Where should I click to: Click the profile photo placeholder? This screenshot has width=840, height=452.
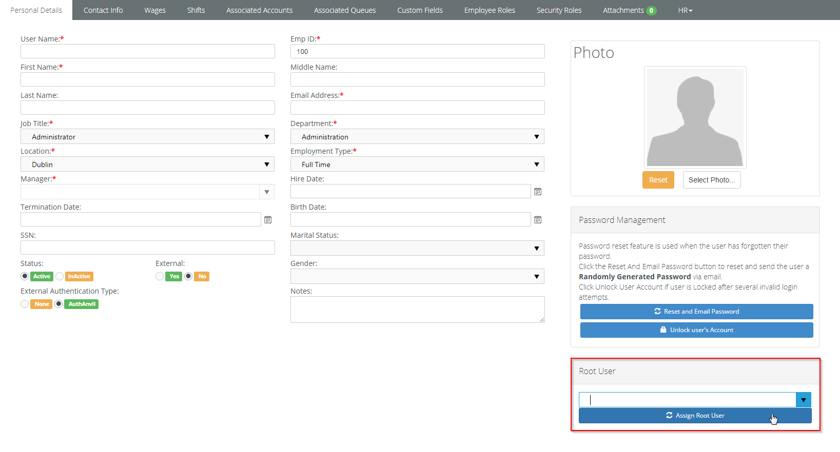pos(695,117)
